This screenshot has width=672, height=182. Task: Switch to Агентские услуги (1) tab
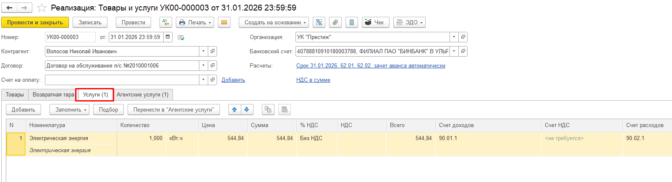click(x=143, y=94)
